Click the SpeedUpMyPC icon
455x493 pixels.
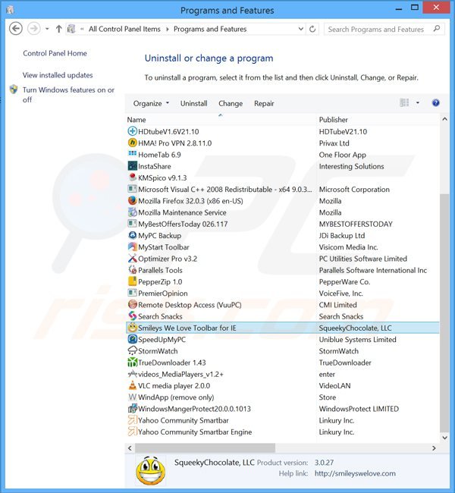pyautogui.click(x=133, y=339)
